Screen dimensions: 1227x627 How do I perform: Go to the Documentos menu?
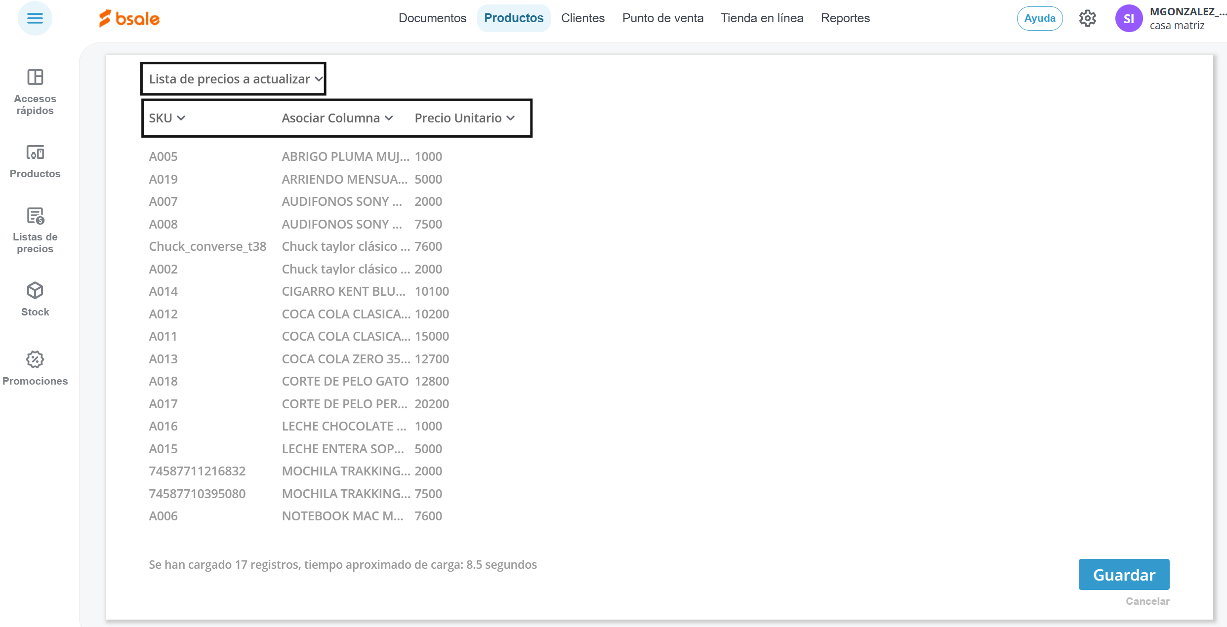[x=432, y=18]
